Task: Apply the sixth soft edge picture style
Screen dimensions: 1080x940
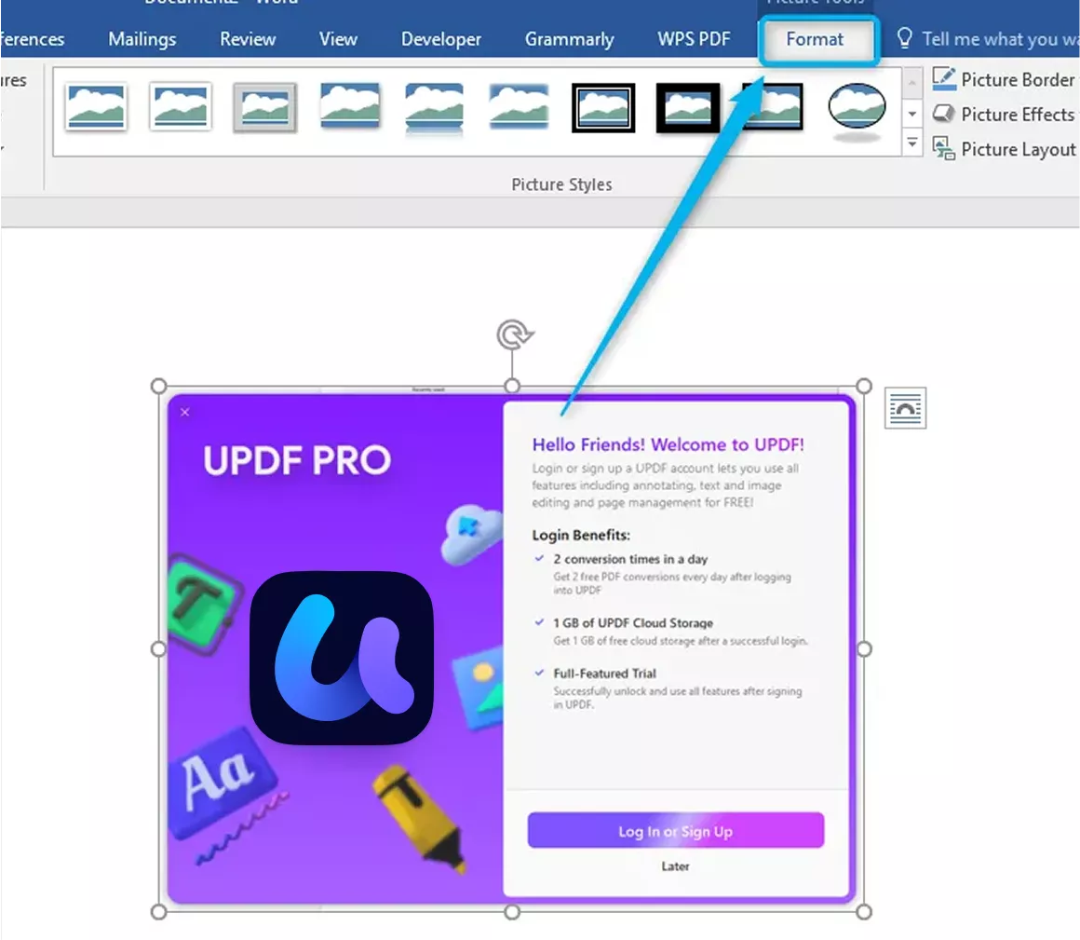Action: [x=520, y=107]
